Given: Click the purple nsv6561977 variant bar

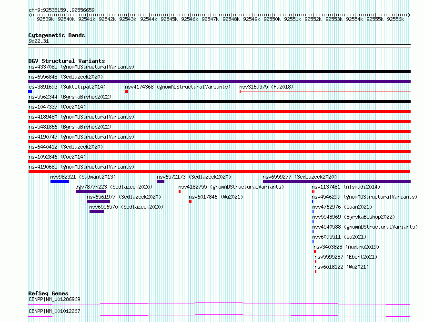Looking at the screenshot, I should click(x=99, y=201).
